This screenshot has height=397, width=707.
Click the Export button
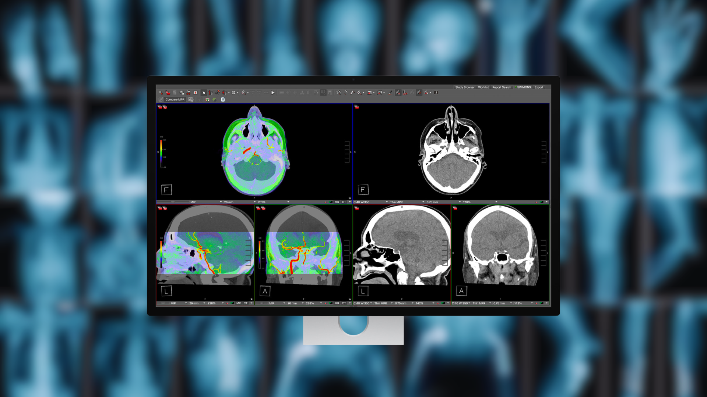point(539,87)
